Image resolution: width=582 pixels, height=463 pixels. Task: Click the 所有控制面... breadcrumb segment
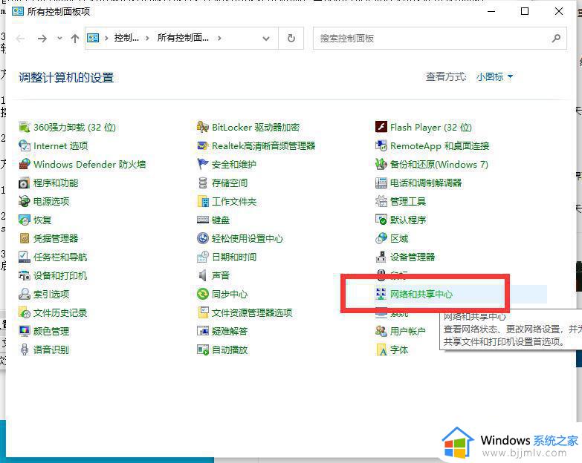coord(183,38)
